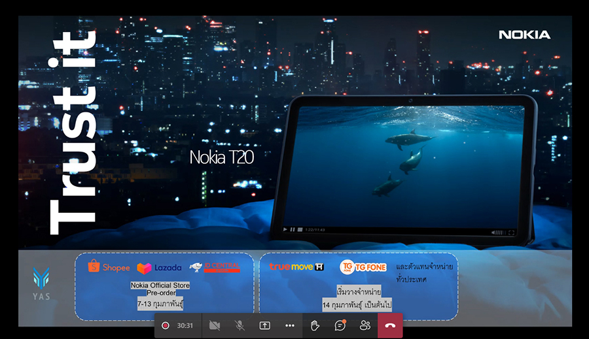The image size is (589, 339).
Task: Click the YAS logo
Action: [x=41, y=283]
